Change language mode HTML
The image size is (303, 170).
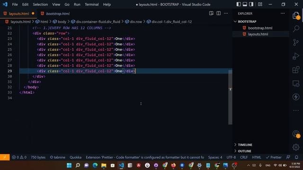[257, 157]
